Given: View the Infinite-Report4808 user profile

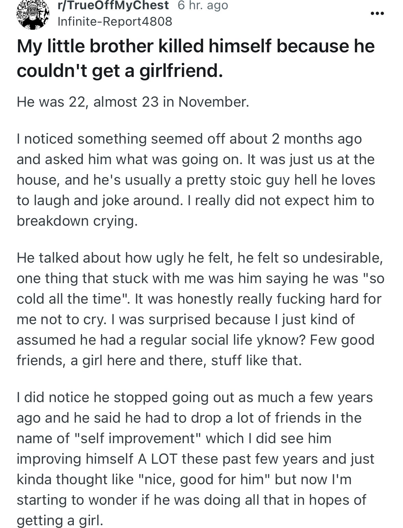Looking at the screenshot, I should pos(115,22).
